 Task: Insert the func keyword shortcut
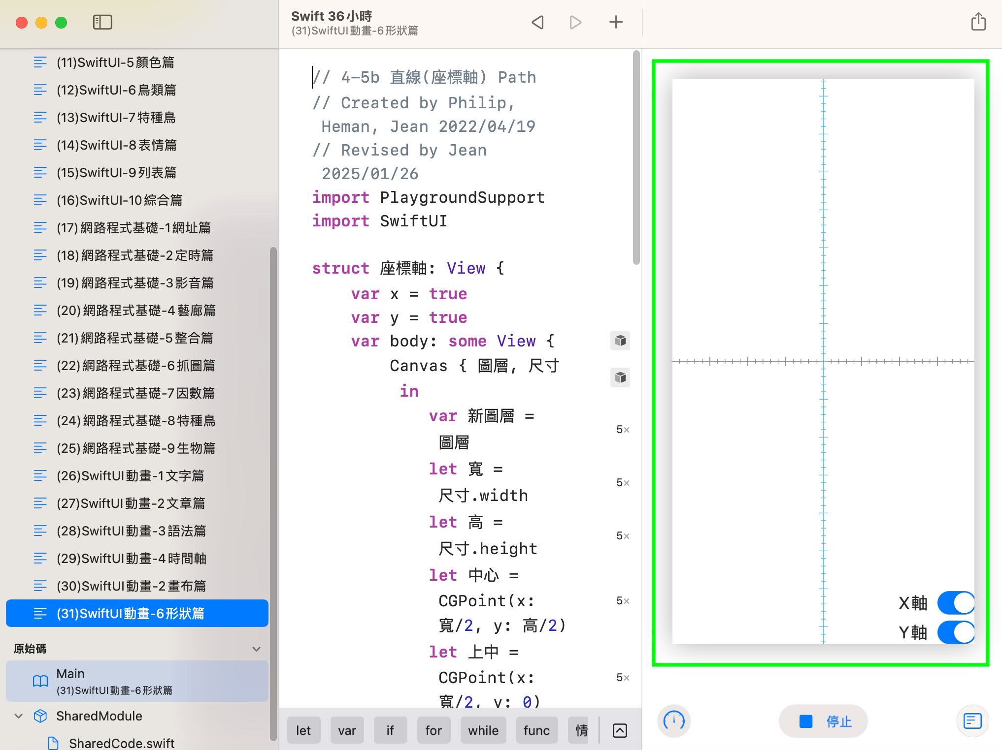point(536,731)
